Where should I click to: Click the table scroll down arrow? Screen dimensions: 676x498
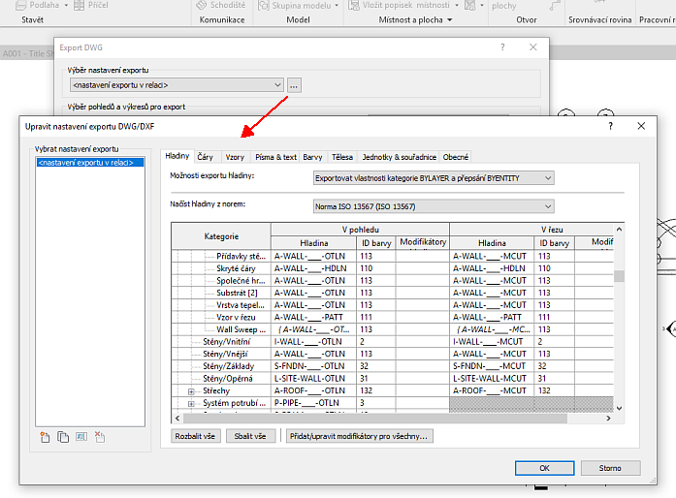pos(619,408)
